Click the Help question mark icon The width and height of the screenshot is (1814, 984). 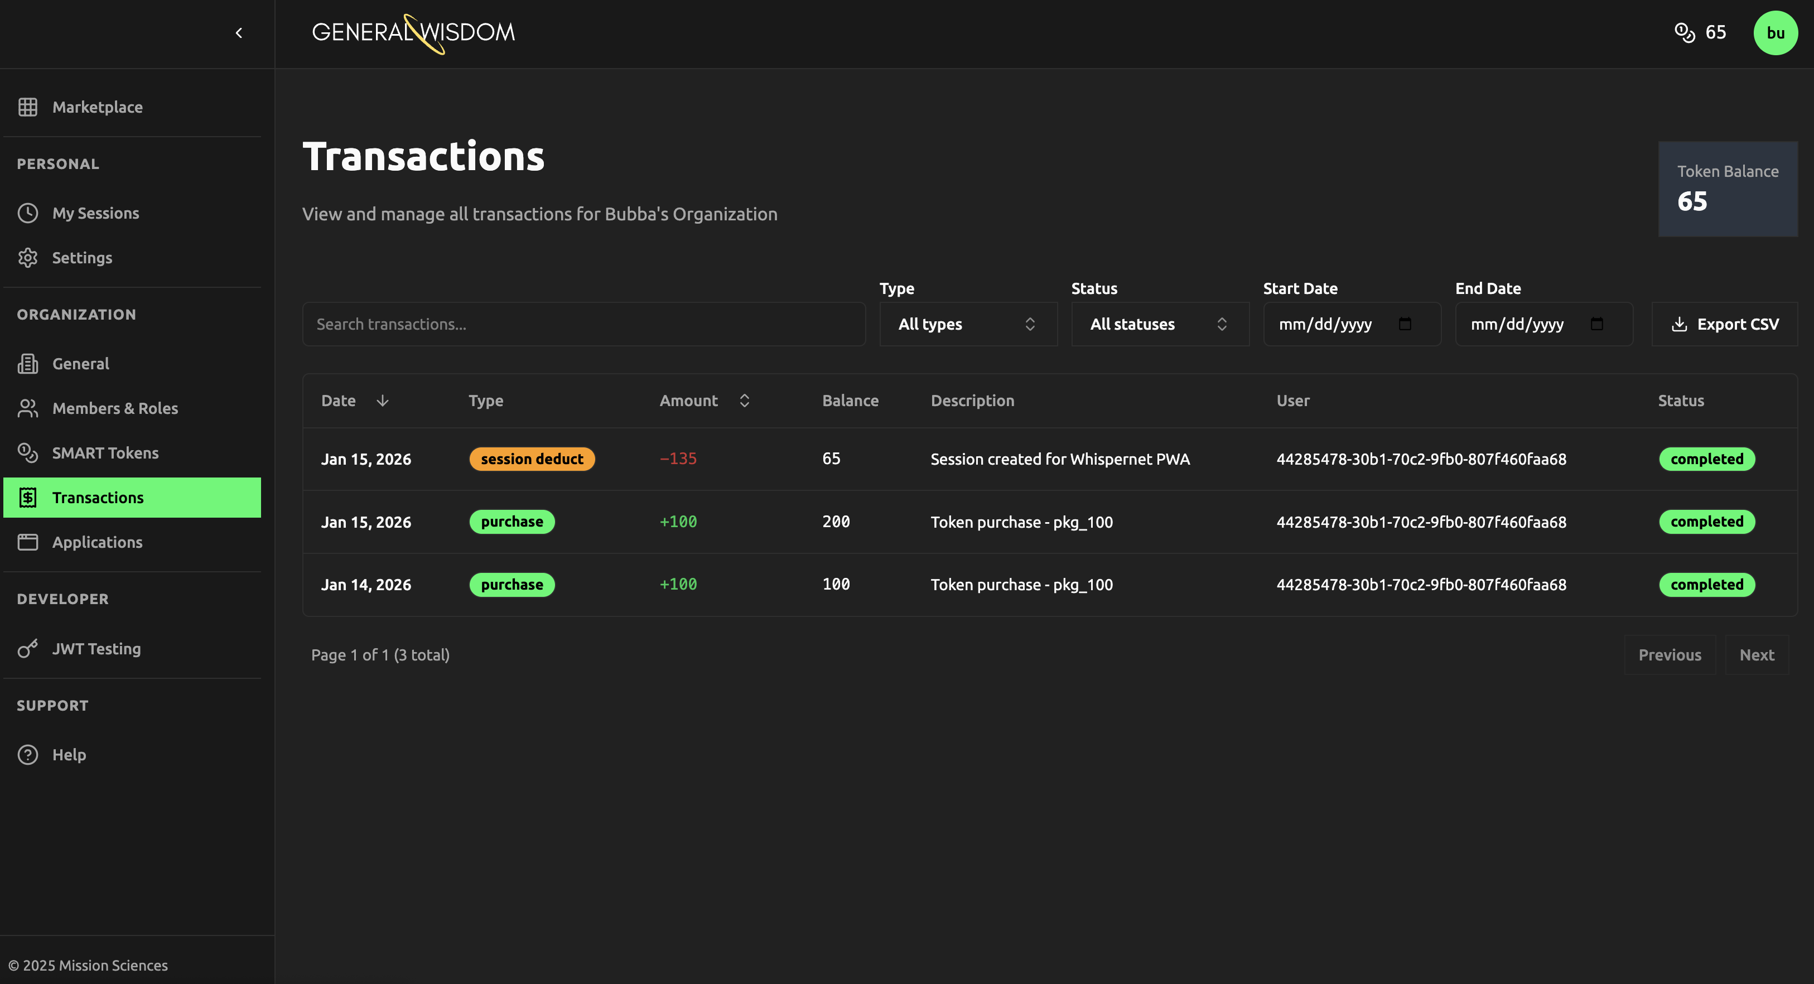(x=28, y=754)
